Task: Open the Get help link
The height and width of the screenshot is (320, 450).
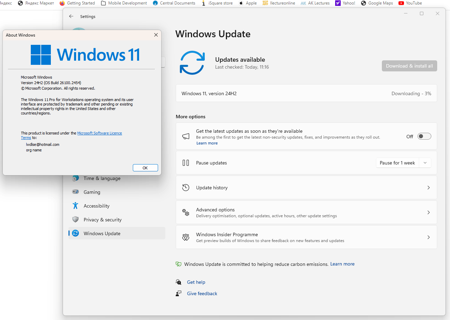Action: tap(196, 282)
